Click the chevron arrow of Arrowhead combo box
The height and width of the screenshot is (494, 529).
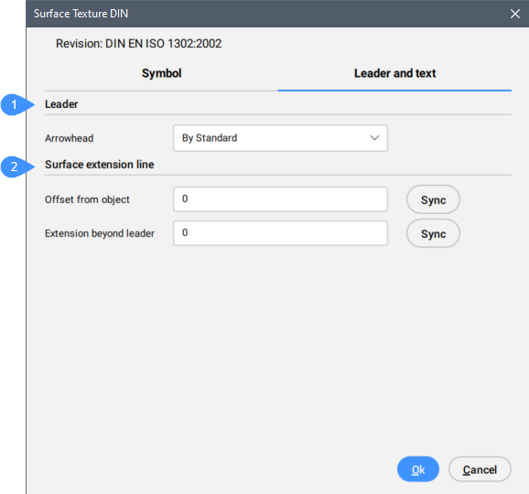[374, 138]
